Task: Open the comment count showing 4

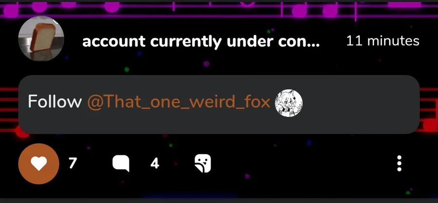Action: coord(155,164)
